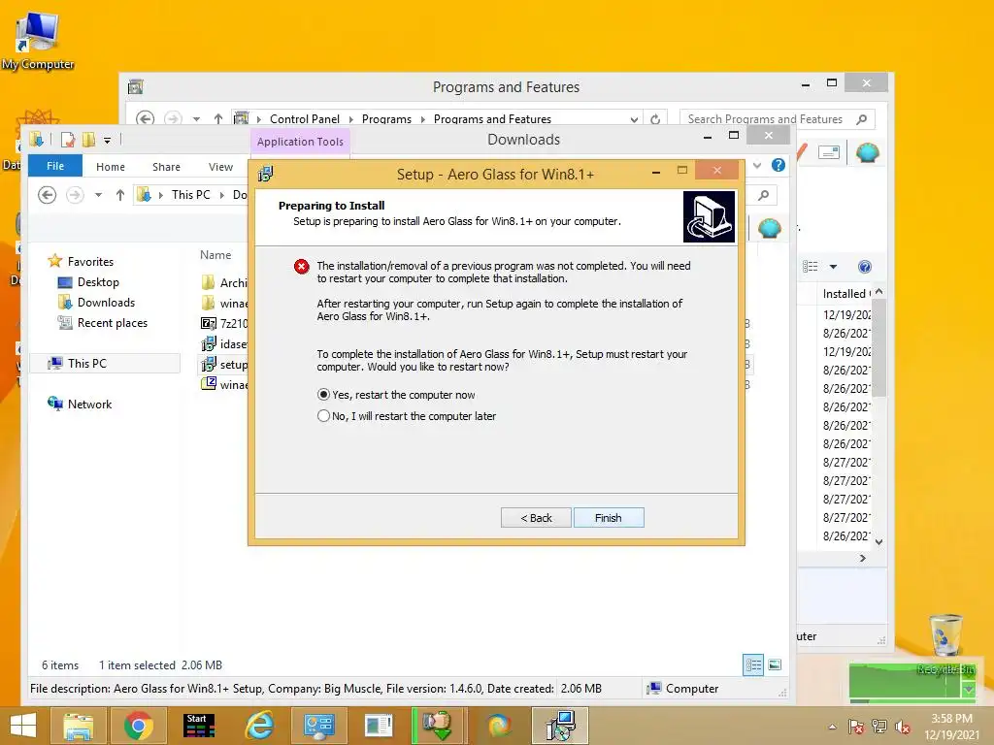Open the view options dropdown arrow
Image resolution: width=994 pixels, height=745 pixels.
(x=833, y=267)
